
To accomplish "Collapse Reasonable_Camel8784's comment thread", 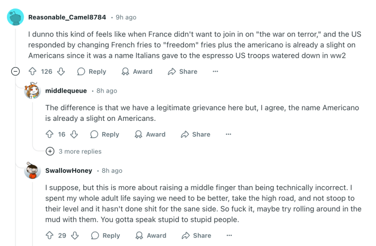I will point(15,72).
